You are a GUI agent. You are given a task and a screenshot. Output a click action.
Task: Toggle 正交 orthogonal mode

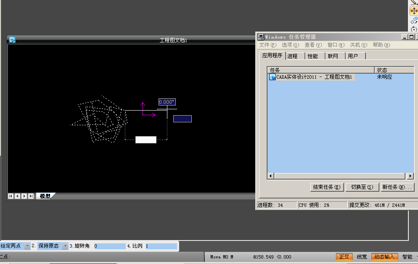pos(344,257)
